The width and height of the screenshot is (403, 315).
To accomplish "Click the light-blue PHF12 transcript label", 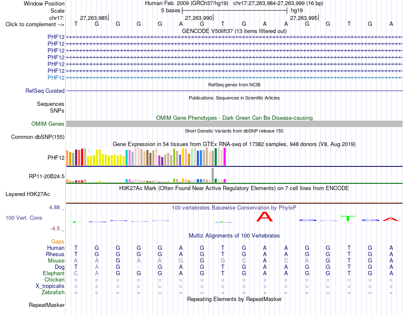I will coord(56,78).
